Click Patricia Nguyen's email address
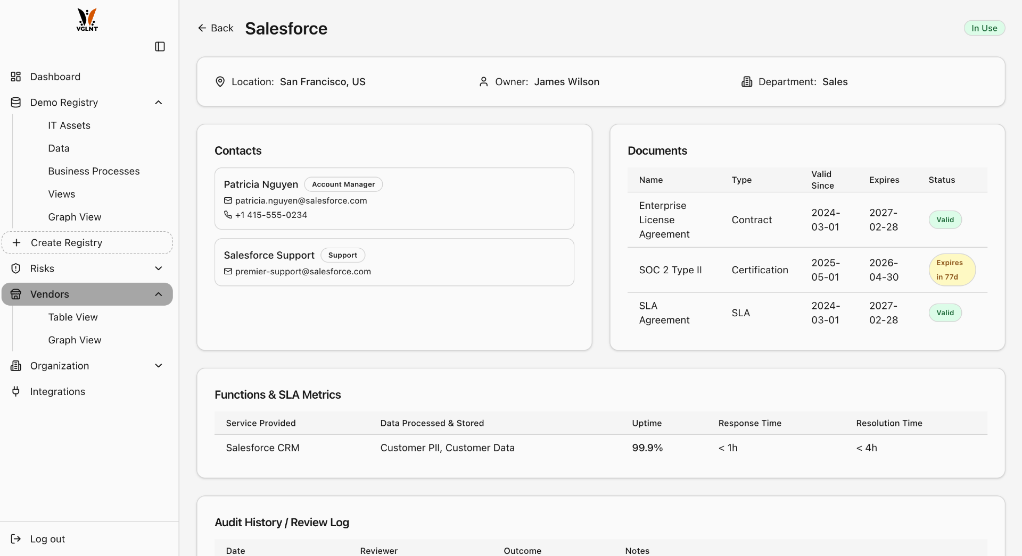1022x556 pixels. point(301,200)
